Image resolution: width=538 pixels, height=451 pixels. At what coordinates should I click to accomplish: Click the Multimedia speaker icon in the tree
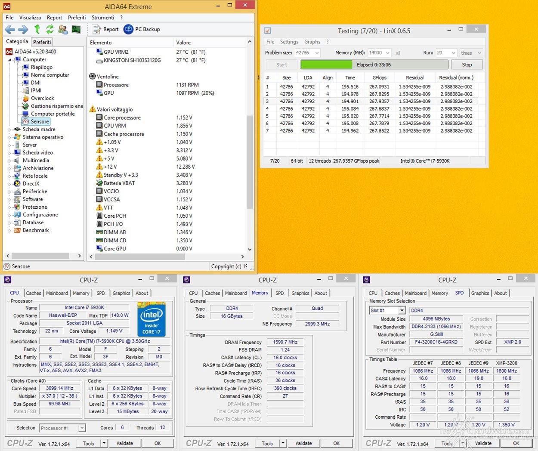18,160
